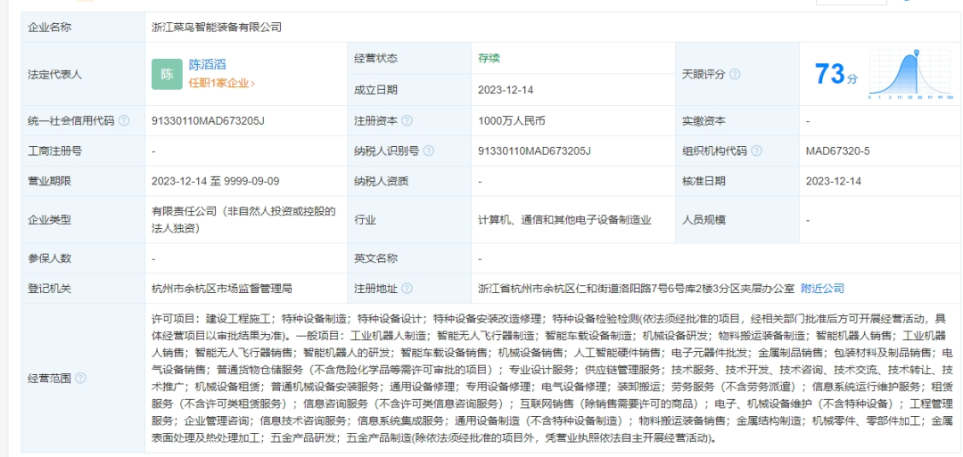Click help icon next to 天眼评分
Screen dimensions: 963x457
point(735,74)
